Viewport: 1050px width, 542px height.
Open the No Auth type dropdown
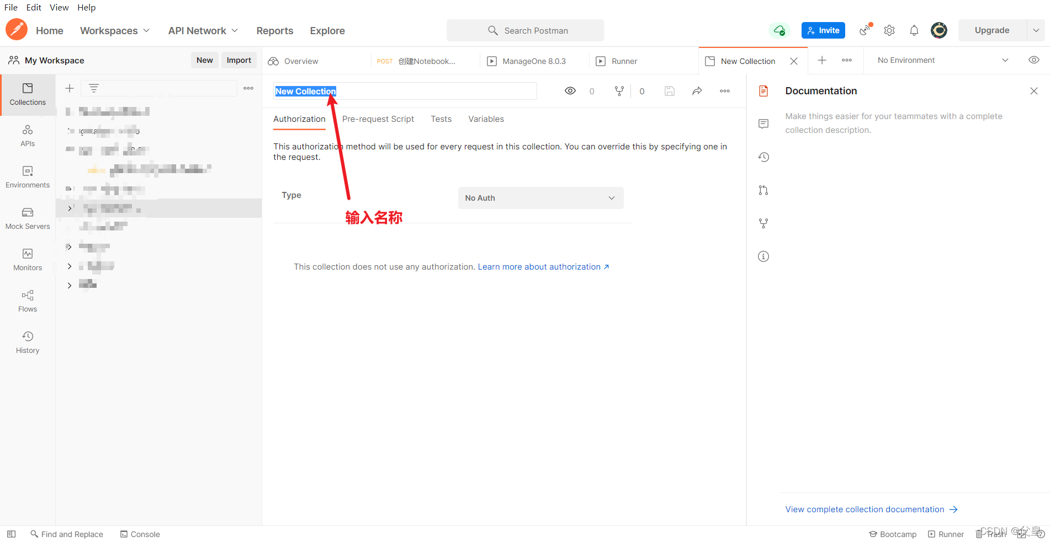pyautogui.click(x=541, y=198)
